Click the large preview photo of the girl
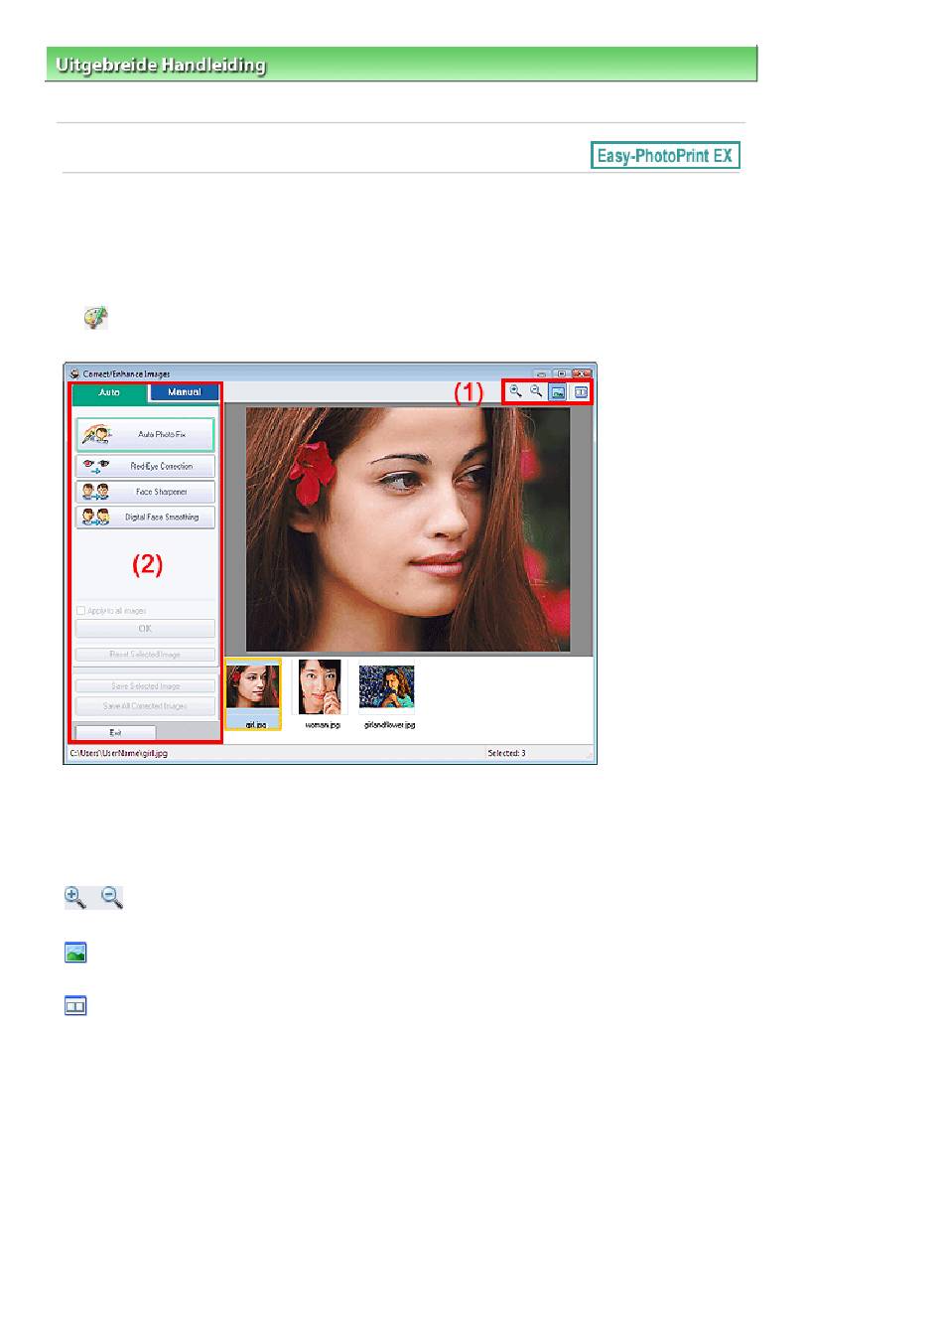Screen dimensions: 943x1335 [408, 528]
